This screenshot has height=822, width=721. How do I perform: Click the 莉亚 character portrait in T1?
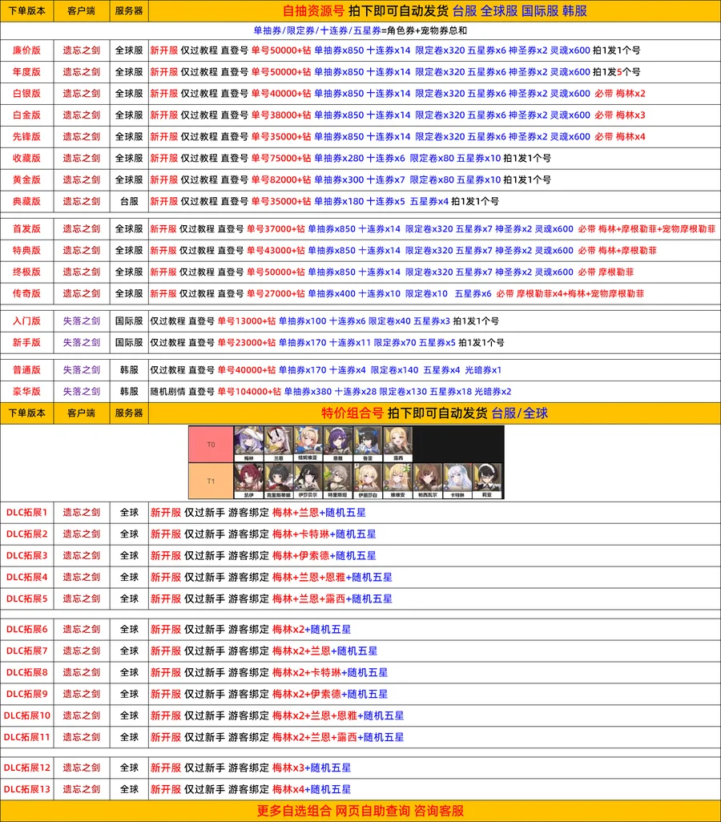click(489, 479)
